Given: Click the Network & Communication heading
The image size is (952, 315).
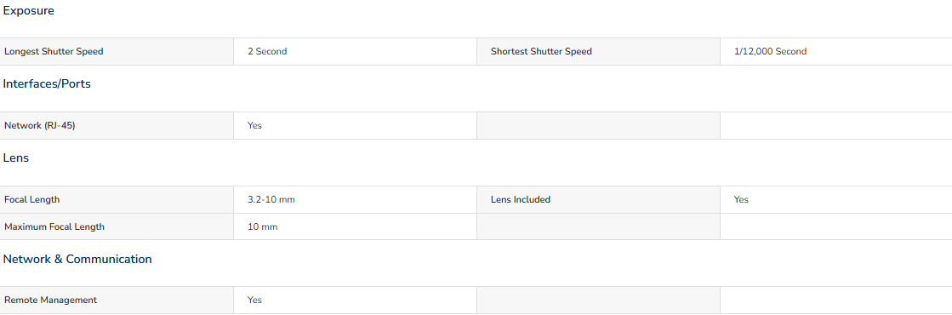Looking at the screenshot, I should click(x=77, y=259).
